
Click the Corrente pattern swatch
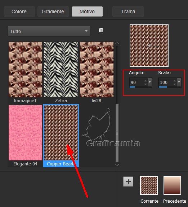pyautogui.click(x=149, y=185)
